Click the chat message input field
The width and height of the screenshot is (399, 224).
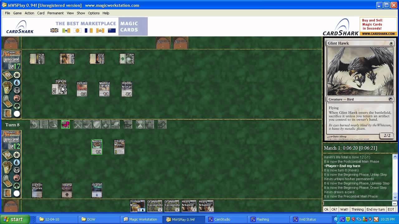(357, 203)
